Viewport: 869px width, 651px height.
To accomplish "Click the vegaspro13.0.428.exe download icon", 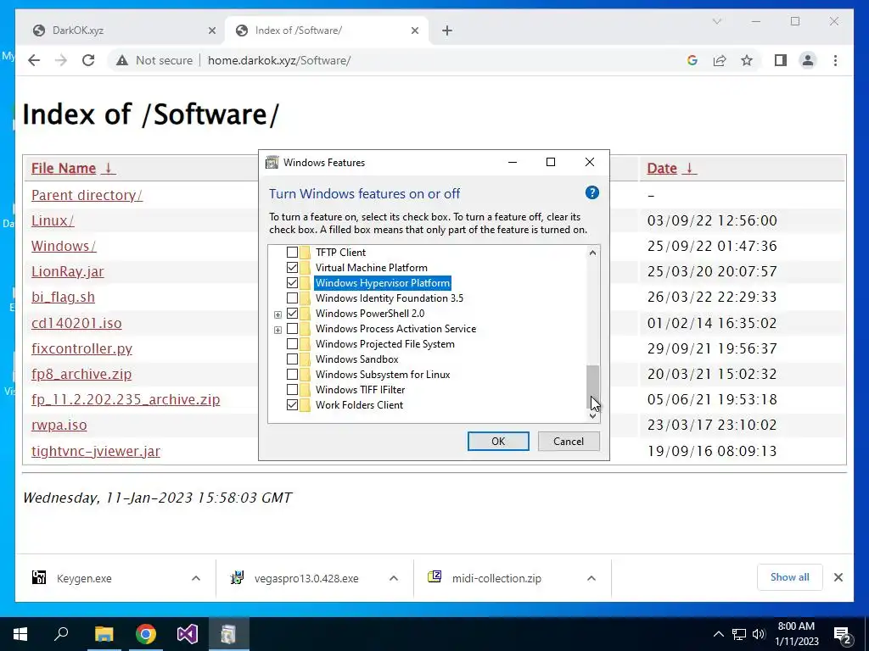I will click(237, 578).
